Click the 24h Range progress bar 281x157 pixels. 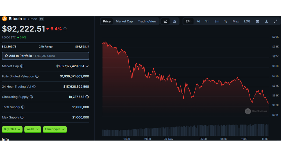coord(46,42)
